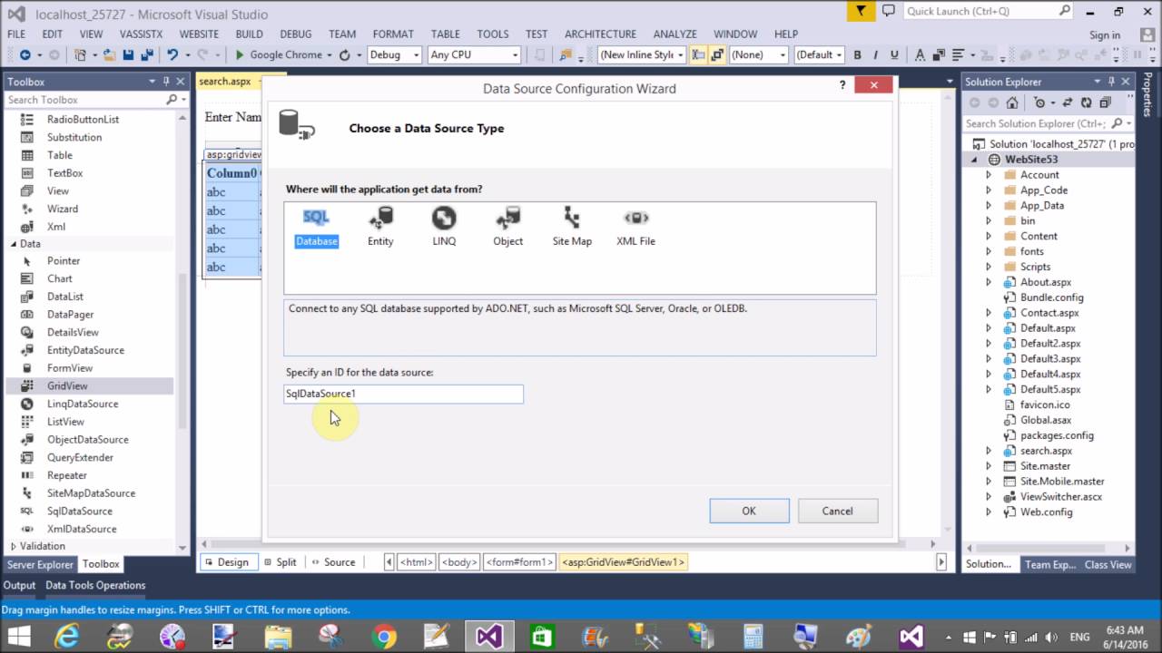Select the Repeater control in the Toolbox
Viewport: 1162px width, 653px height.
[67, 475]
